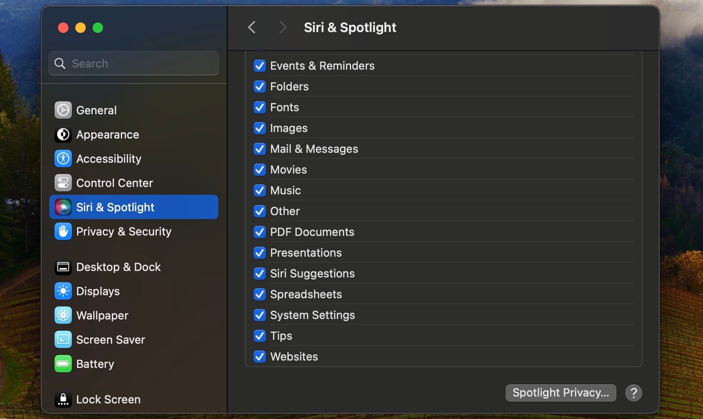Viewport: 703px width, 419px height.
Task: Select the Battery icon in the sidebar
Action: tap(63, 364)
